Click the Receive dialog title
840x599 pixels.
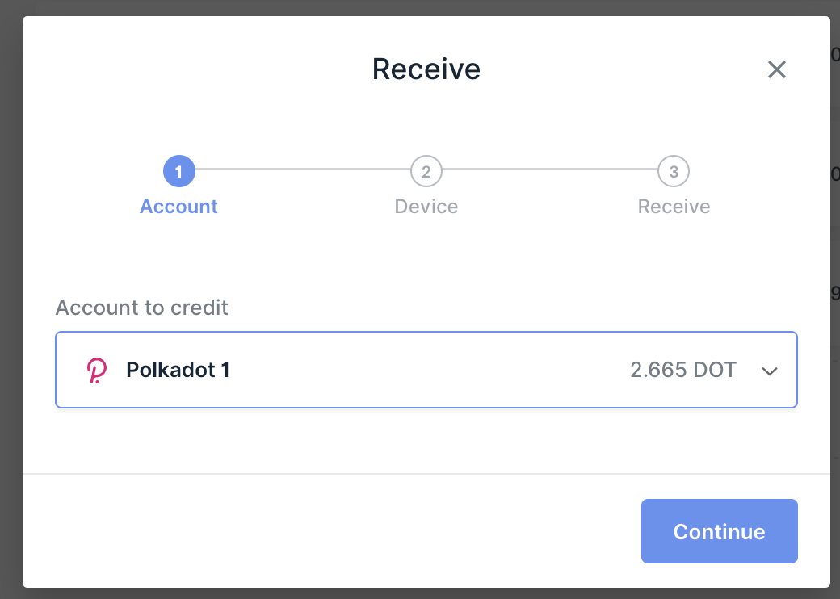coord(426,69)
